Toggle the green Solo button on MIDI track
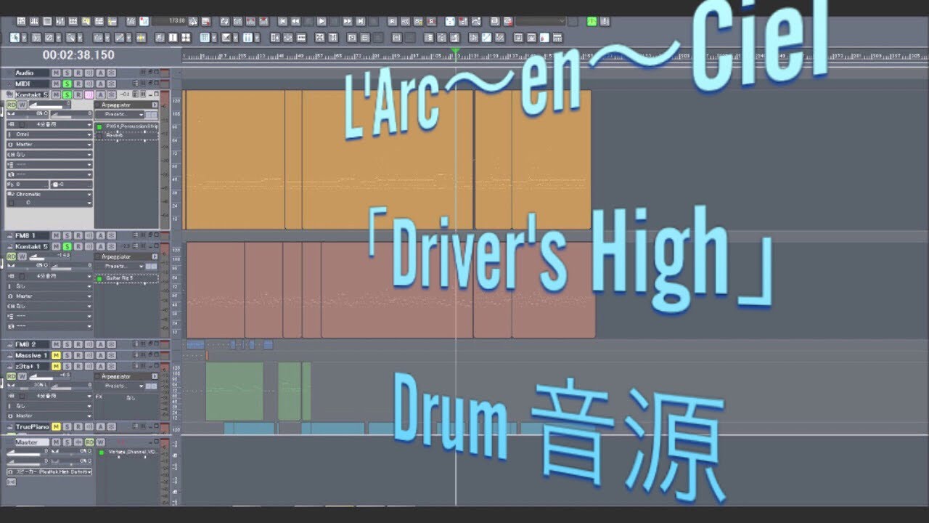Image resolution: width=929 pixels, height=523 pixels. pos(67,84)
